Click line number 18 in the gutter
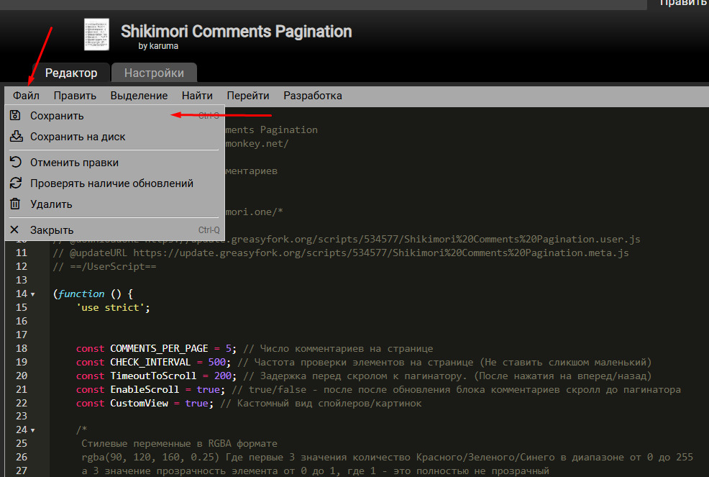709x477 pixels. click(x=21, y=348)
